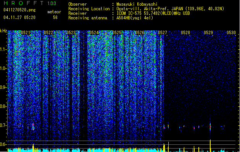Click the A504HB(yagi 4el) antenna text
The height and width of the screenshot is (152, 240).
click(135, 18)
